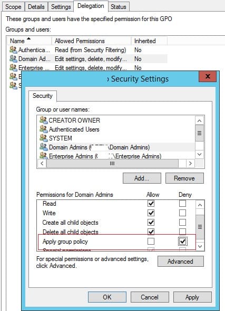Viewport: 225px width, 311px height.
Task: Click the Domain Ad... group icon in Delegation list
Action: coord(13,59)
